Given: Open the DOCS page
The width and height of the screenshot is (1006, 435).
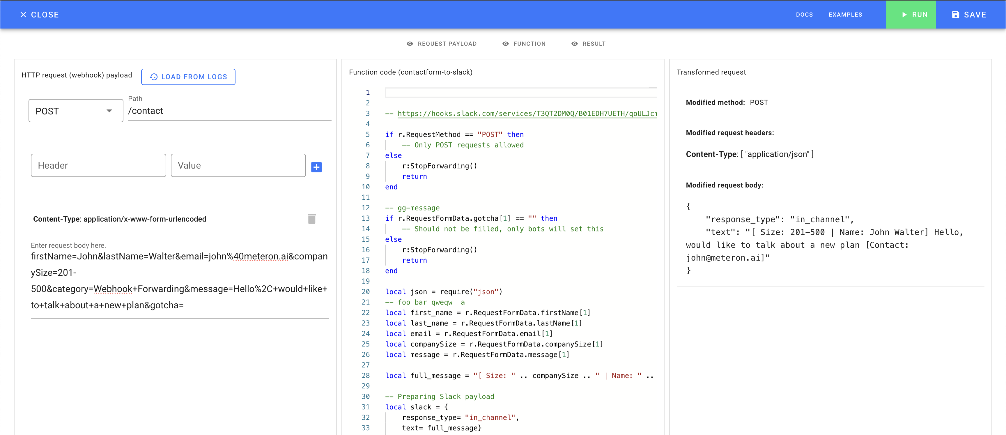Looking at the screenshot, I should [x=805, y=15].
